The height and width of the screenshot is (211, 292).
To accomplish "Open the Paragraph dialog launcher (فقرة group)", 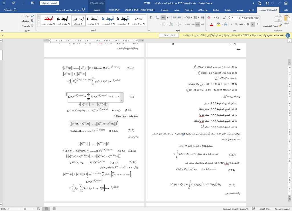I will pos(149,30).
